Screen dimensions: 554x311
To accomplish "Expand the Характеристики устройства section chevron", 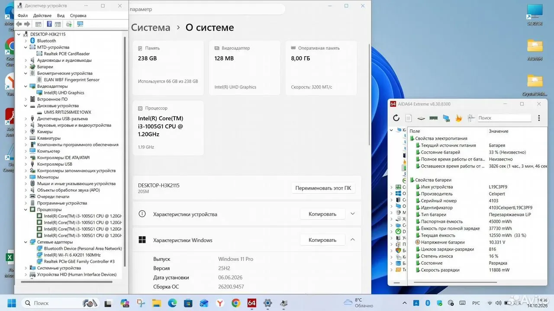I will point(352,214).
